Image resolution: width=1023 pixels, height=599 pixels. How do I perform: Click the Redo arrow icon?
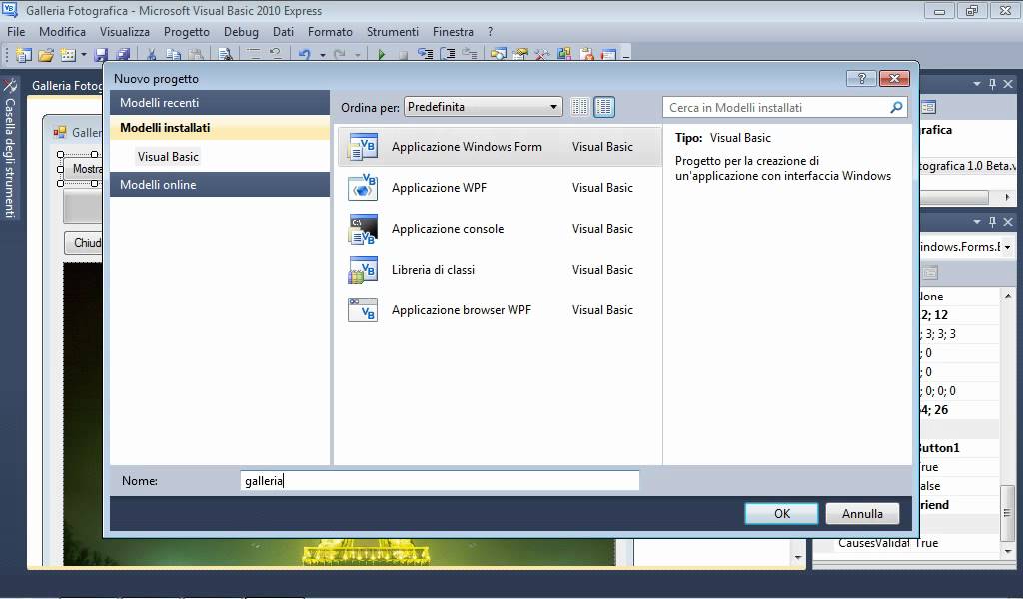[340, 55]
